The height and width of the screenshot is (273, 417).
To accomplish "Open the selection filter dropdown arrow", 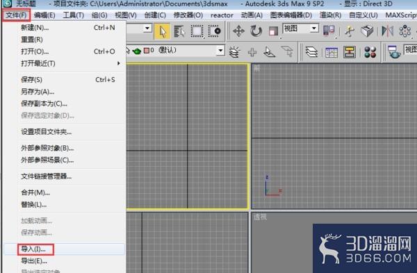I will [x=147, y=28].
